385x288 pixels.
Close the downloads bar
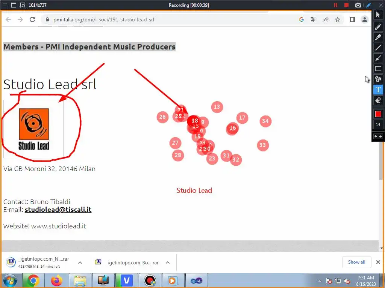click(378, 262)
